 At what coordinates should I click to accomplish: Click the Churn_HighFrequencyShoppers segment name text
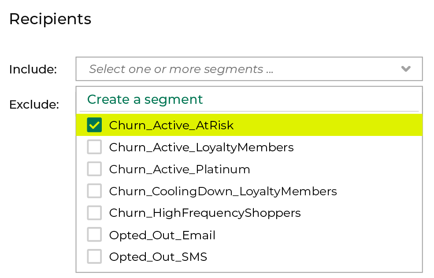tap(205, 213)
